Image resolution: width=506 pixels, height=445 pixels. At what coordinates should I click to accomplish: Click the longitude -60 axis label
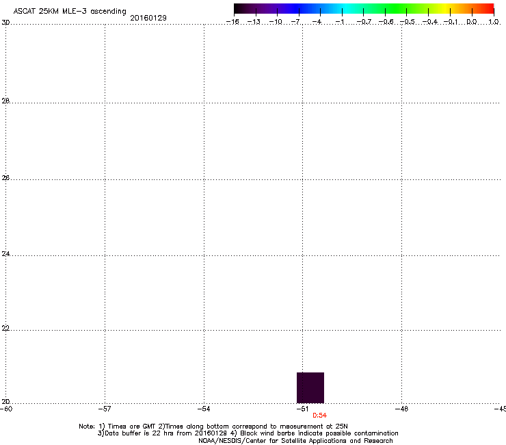pos(6,409)
